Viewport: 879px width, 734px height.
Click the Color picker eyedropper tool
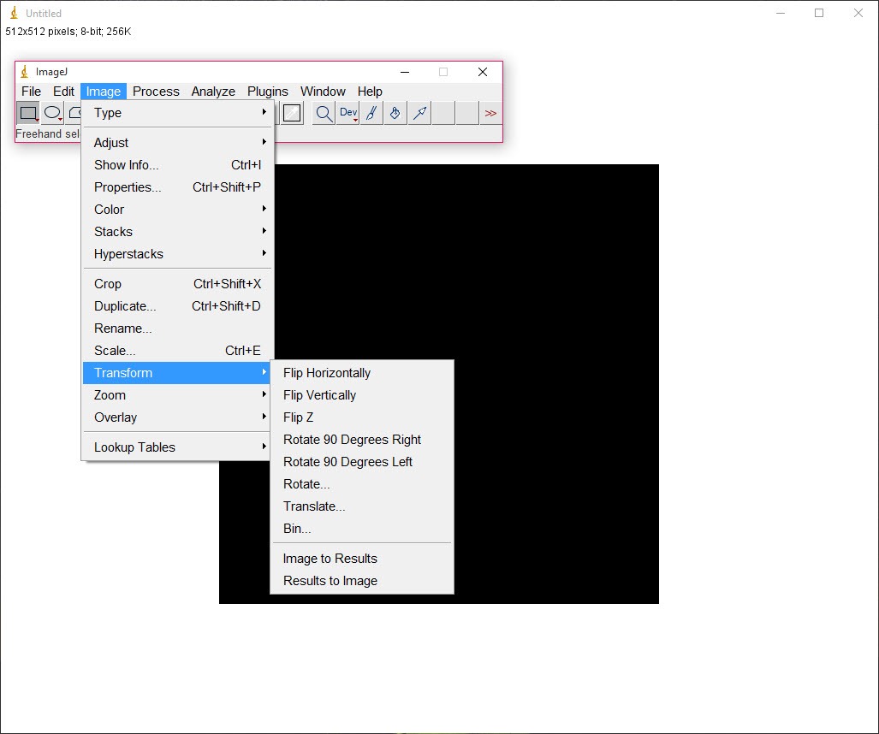click(x=292, y=113)
